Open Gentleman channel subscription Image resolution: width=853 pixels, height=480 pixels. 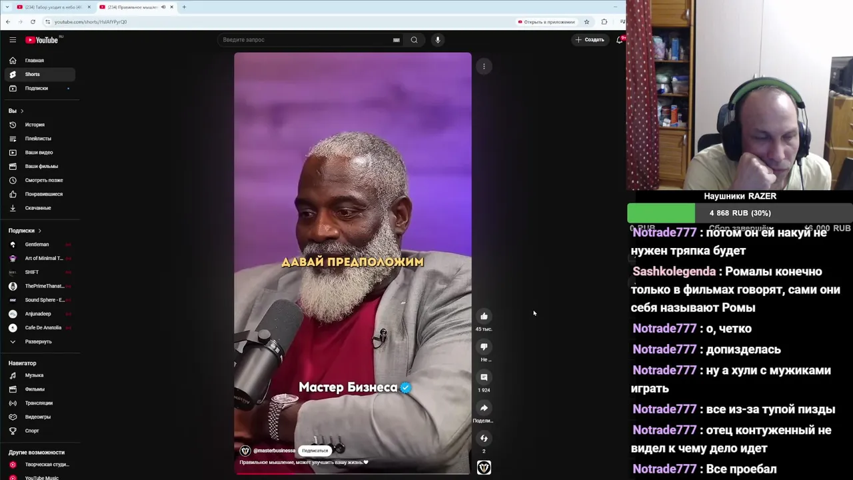40,245
